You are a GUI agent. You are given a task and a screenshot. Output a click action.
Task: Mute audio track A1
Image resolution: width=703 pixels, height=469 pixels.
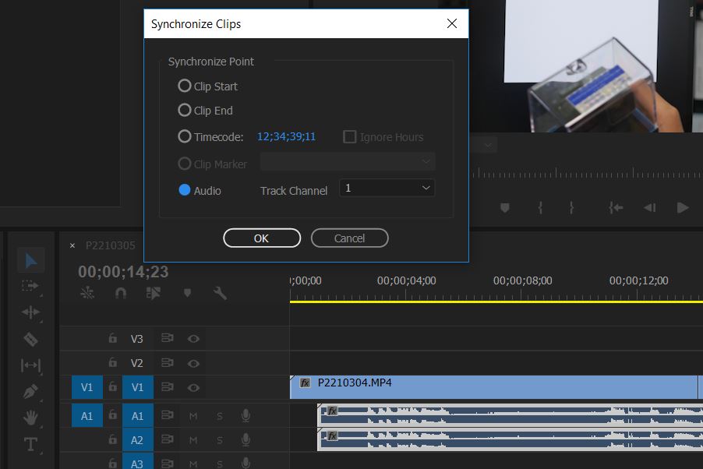[x=193, y=416]
